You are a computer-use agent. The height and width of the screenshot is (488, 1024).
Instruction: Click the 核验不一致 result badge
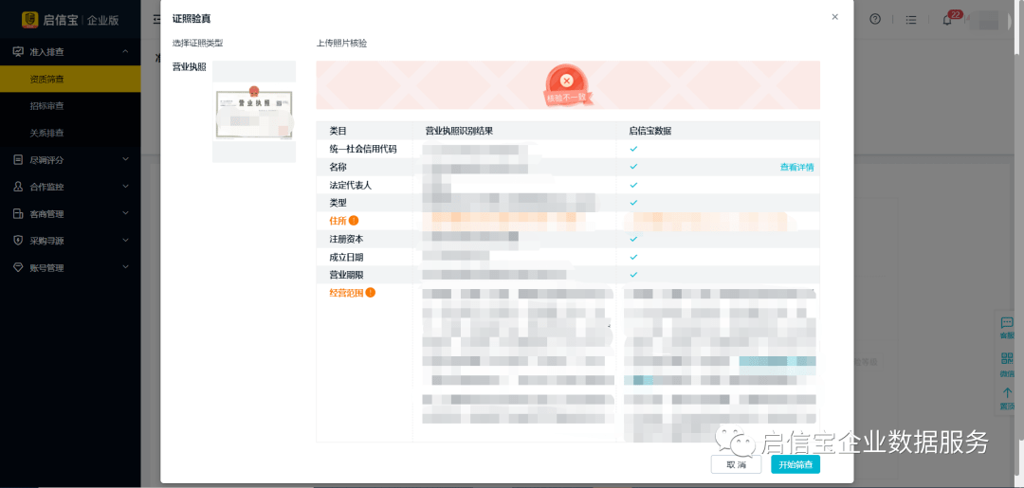point(568,85)
